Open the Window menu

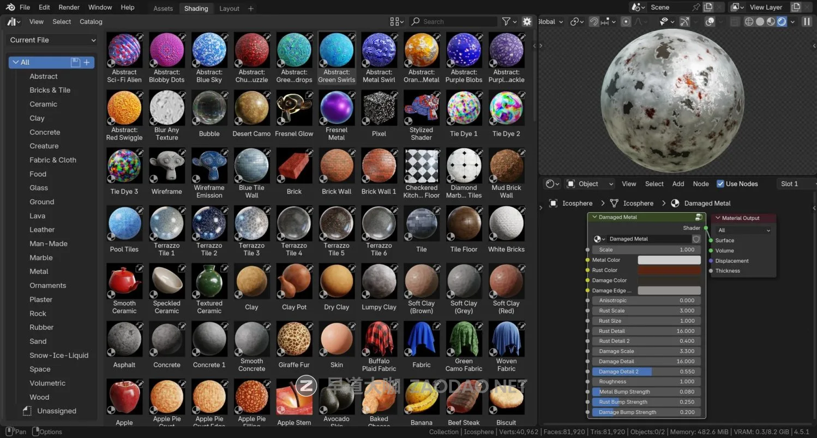point(100,7)
